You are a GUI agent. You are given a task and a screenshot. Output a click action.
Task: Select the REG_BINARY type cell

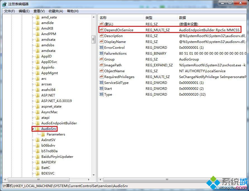coord(156,54)
